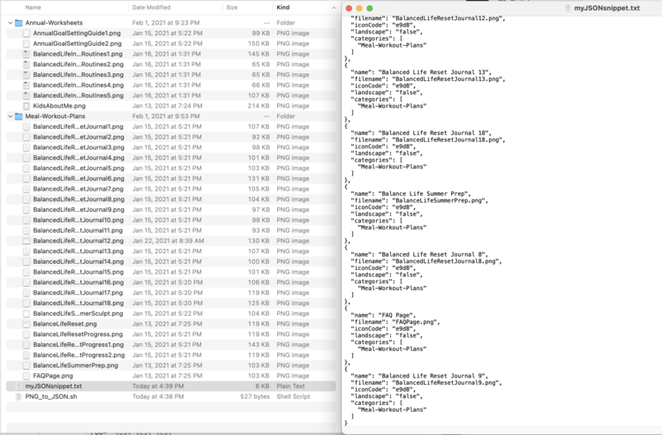This screenshot has width=662, height=435.
Task: Toggle sort direction arrow in Kind column
Action: pos(331,7)
